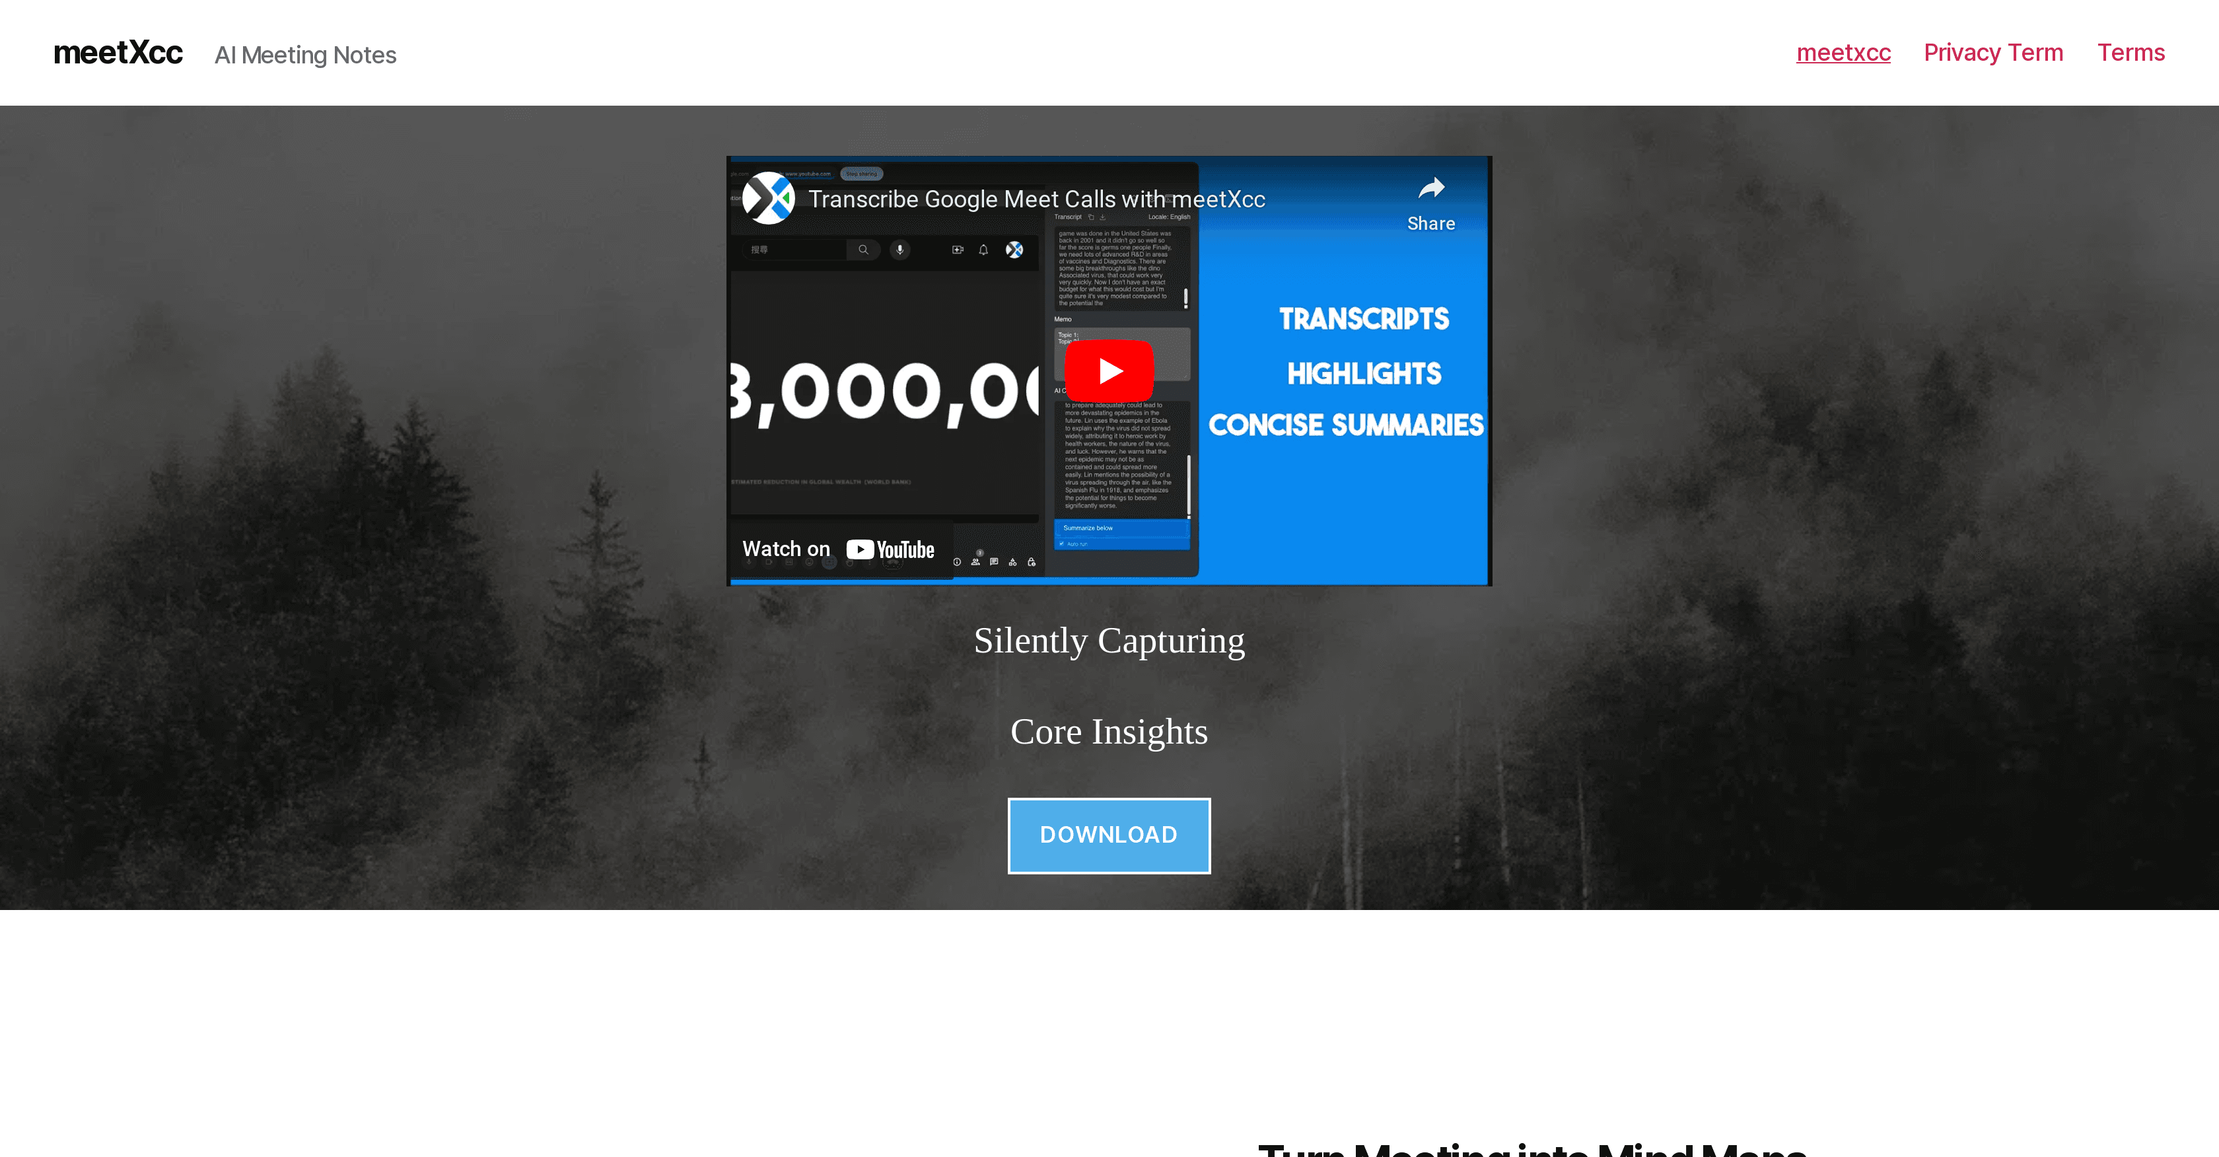Click the search magnifier icon in the thumbnail
2219x1157 pixels.
pyautogui.click(x=864, y=250)
